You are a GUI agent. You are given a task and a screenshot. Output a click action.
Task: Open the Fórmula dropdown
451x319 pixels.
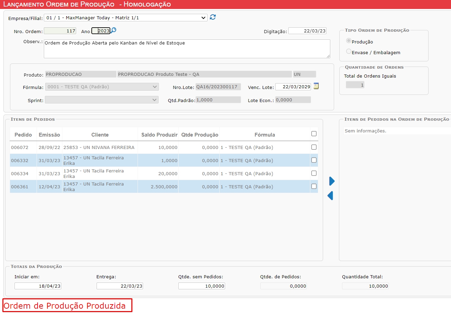coord(102,87)
